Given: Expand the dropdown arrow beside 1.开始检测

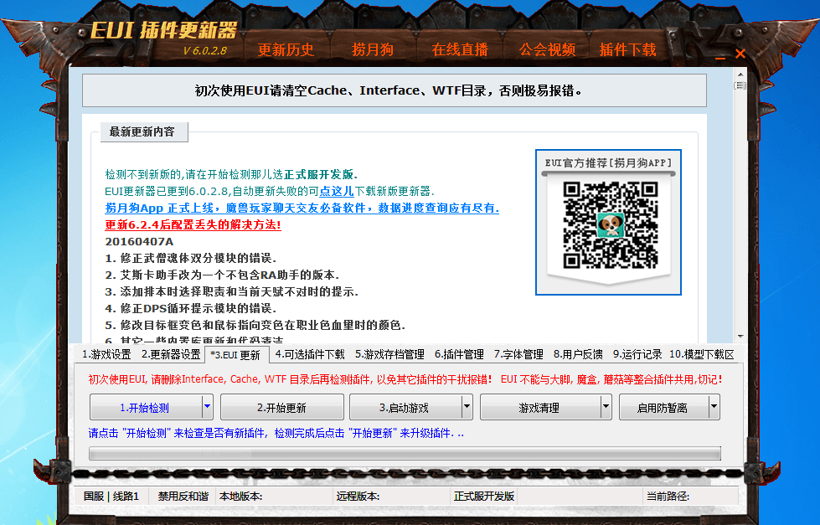Looking at the screenshot, I should 207,408.
